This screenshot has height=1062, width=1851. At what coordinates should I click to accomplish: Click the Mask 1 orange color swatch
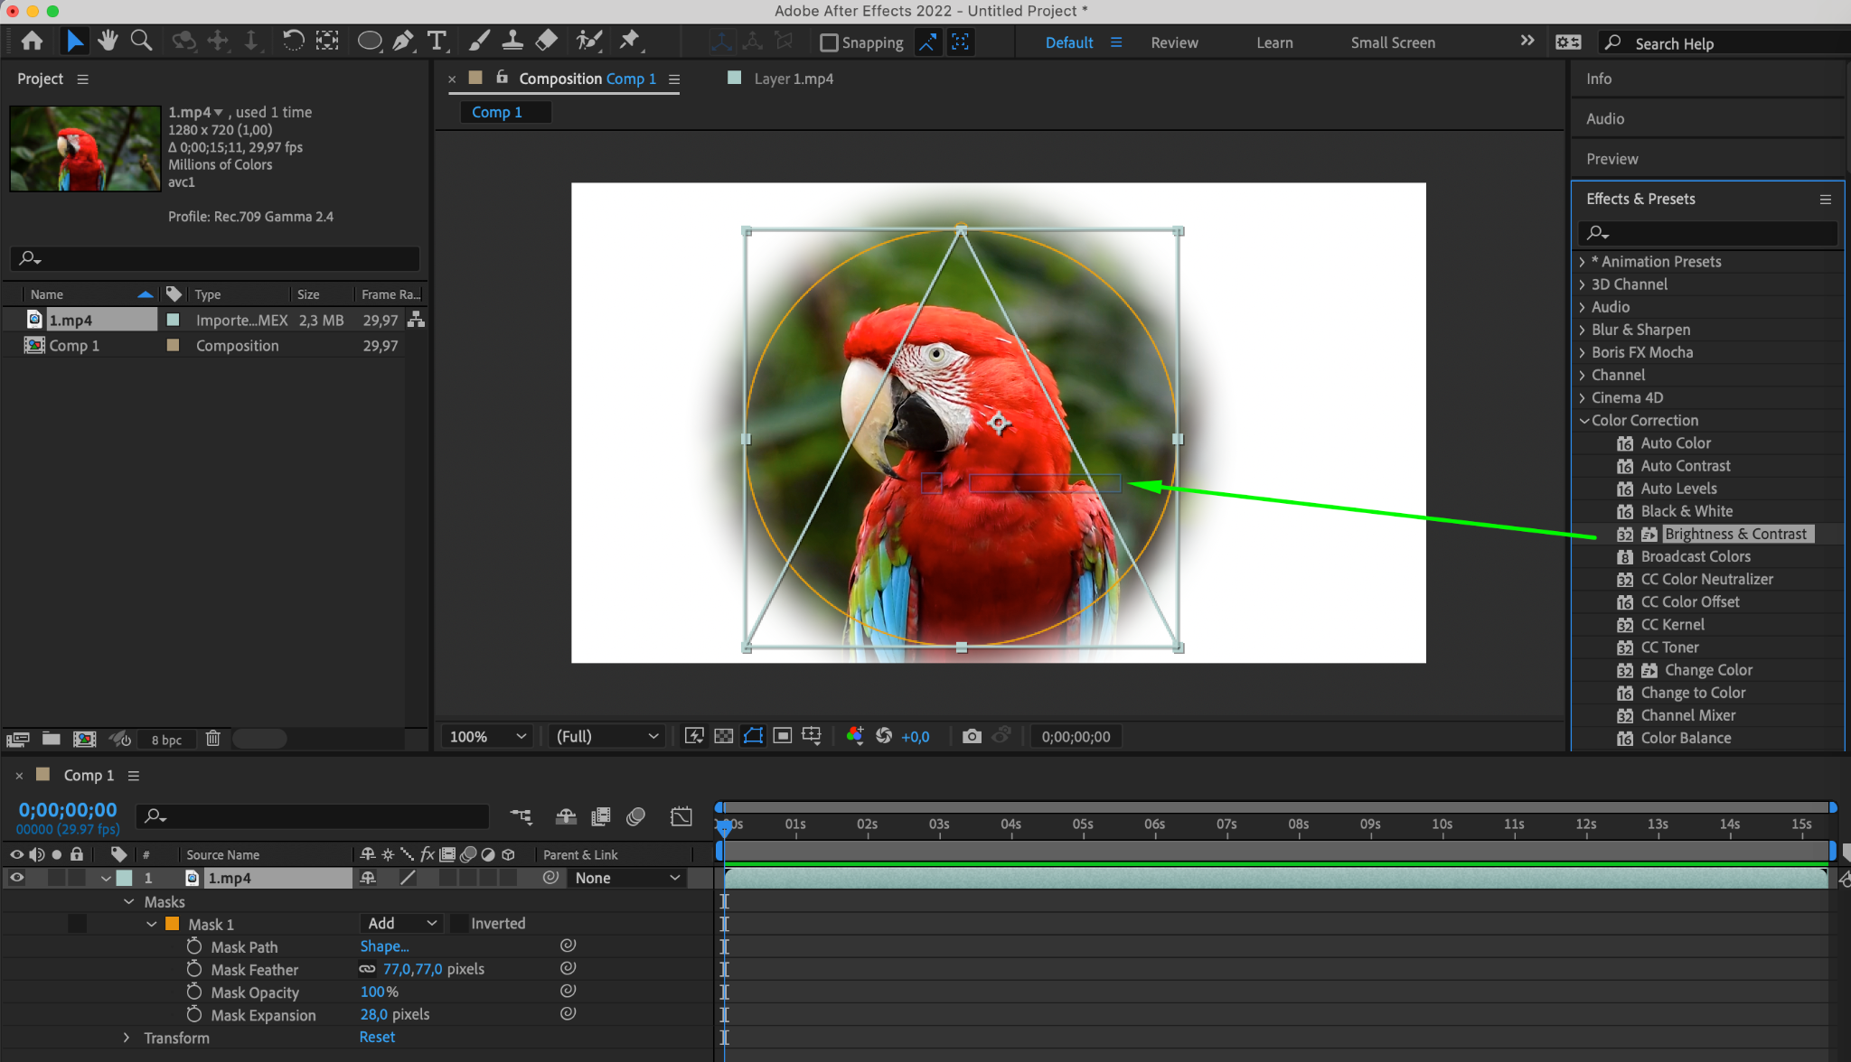tap(173, 924)
